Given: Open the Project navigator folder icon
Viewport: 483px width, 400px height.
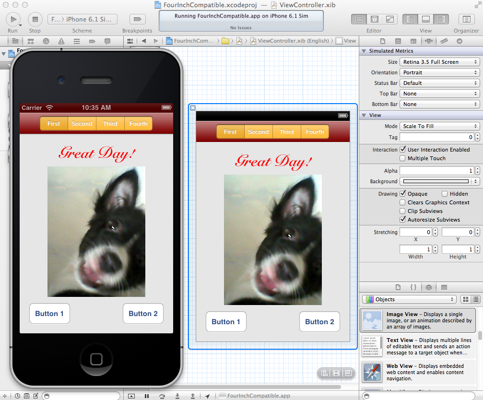Looking at the screenshot, I should point(15,41).
